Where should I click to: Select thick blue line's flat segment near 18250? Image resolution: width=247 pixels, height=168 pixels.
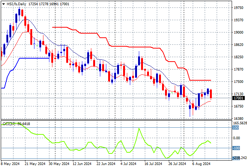(x=34, y=58)
